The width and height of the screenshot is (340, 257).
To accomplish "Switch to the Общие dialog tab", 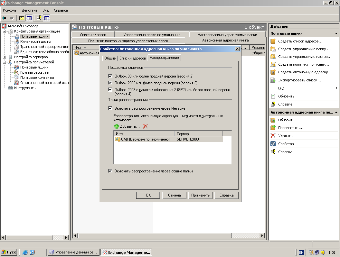I will point(110,58).
